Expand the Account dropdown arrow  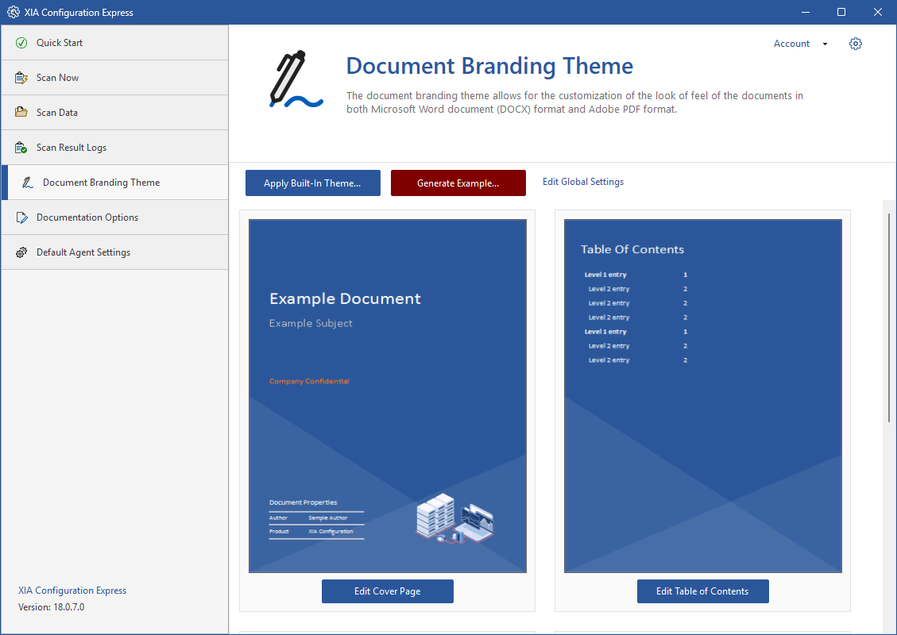click(825, 44)
